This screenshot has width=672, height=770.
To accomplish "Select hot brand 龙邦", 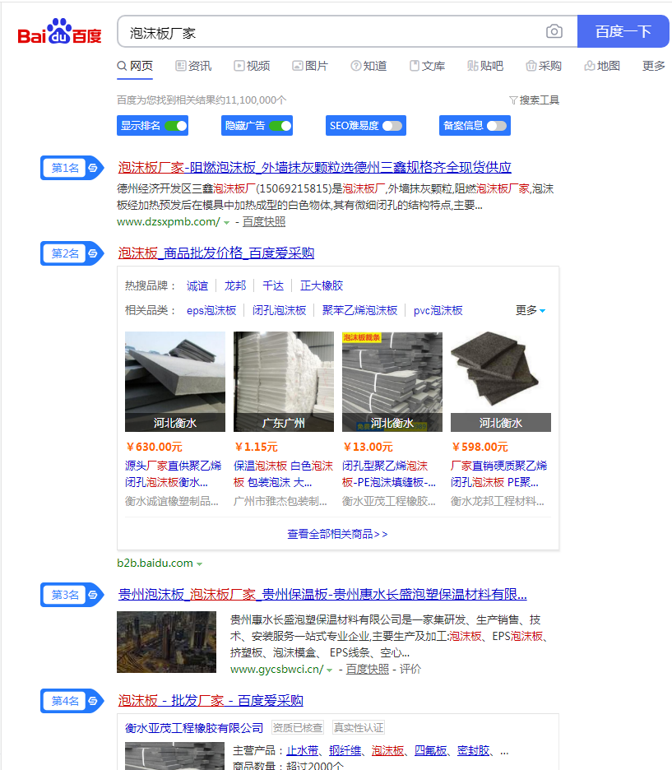I will click(235, 285).
